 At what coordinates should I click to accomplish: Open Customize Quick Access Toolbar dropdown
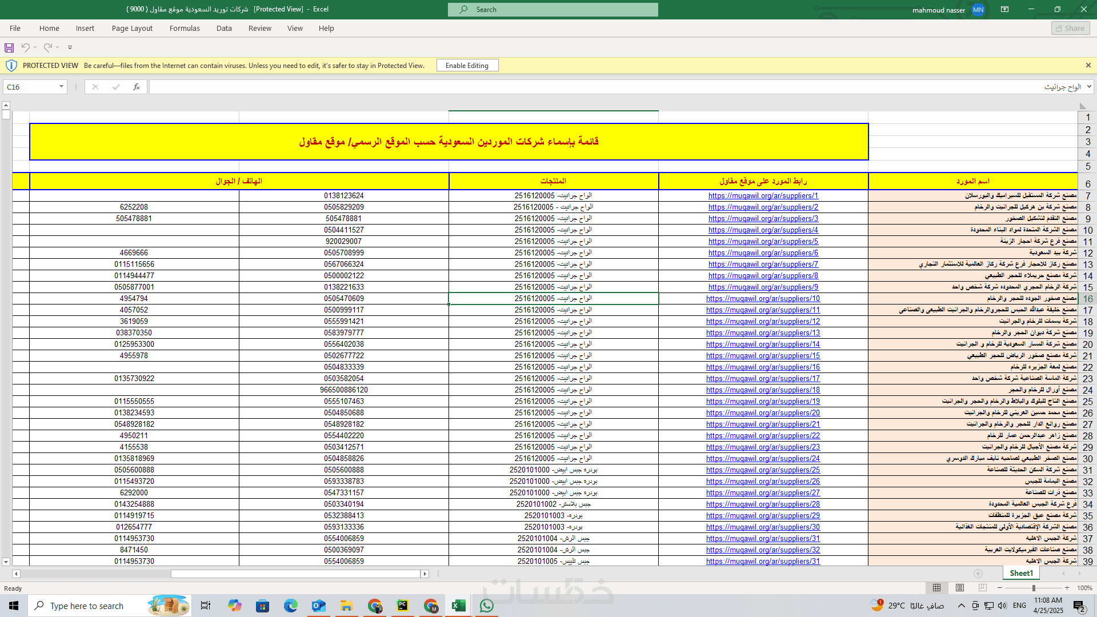click(70, 47)
